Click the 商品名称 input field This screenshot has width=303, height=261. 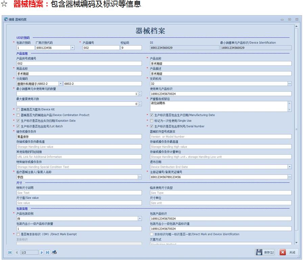(79, 74)
